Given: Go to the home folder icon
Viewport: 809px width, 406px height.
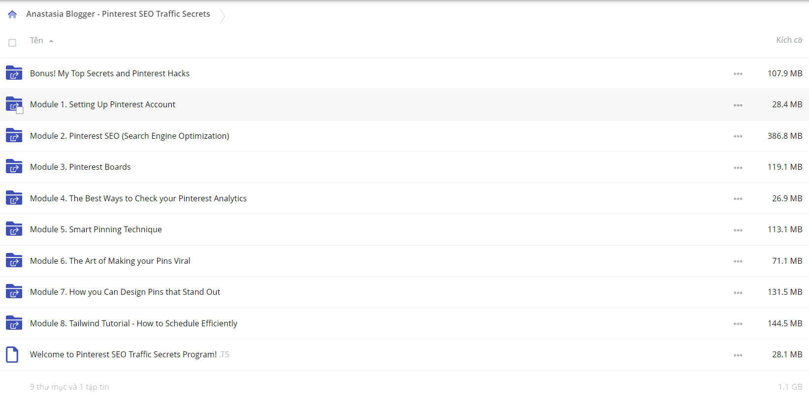Looking at the screenshot, I should click(12, 14).
